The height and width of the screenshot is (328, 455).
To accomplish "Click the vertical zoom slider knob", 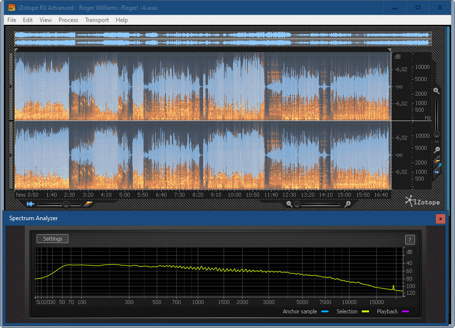I will coord(436,134).
